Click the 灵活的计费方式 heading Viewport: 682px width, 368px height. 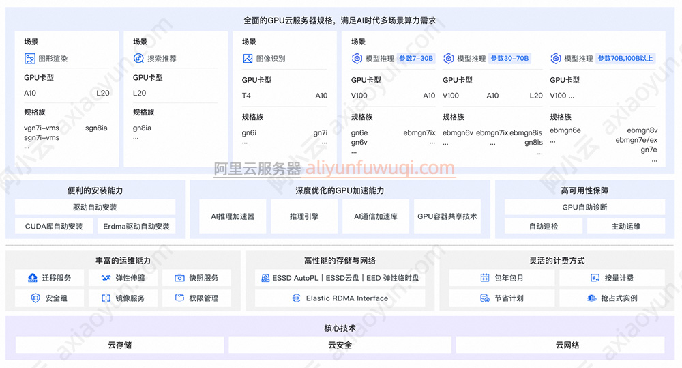tap(557, 261)
